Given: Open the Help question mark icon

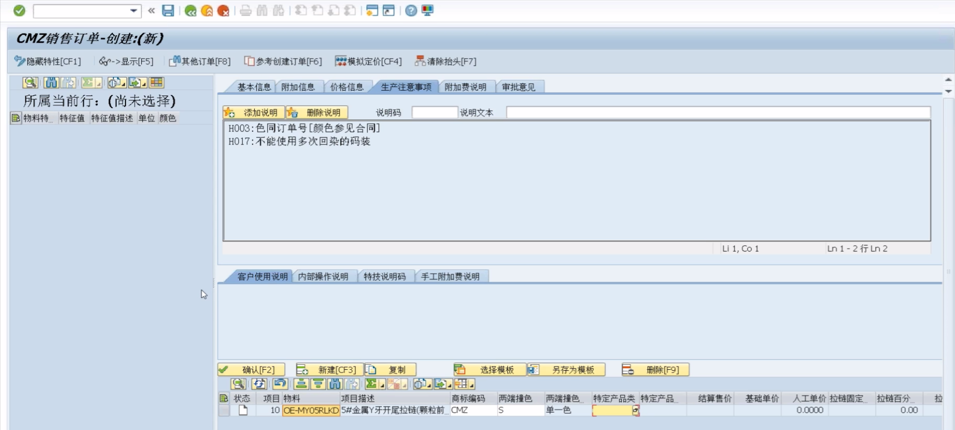Looking at the screenshot, I should 411,10.
